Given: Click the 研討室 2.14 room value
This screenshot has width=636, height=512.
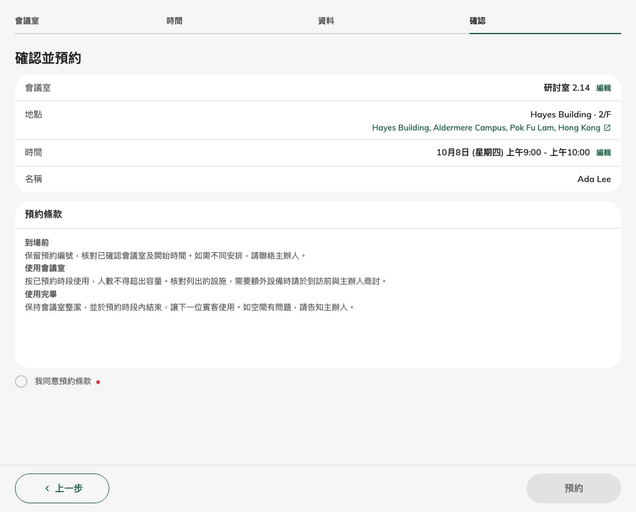Looking at the screenshot, I should coord(566,88).
